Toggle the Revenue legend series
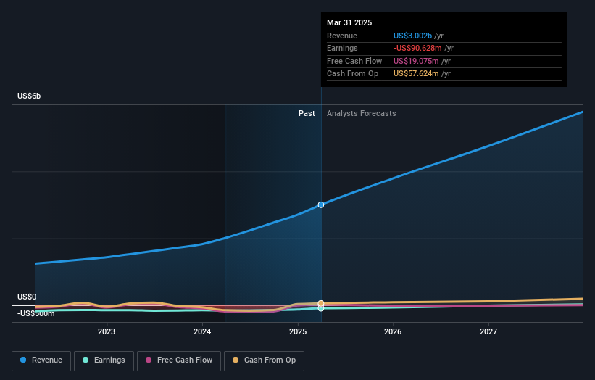 [41, 360]
